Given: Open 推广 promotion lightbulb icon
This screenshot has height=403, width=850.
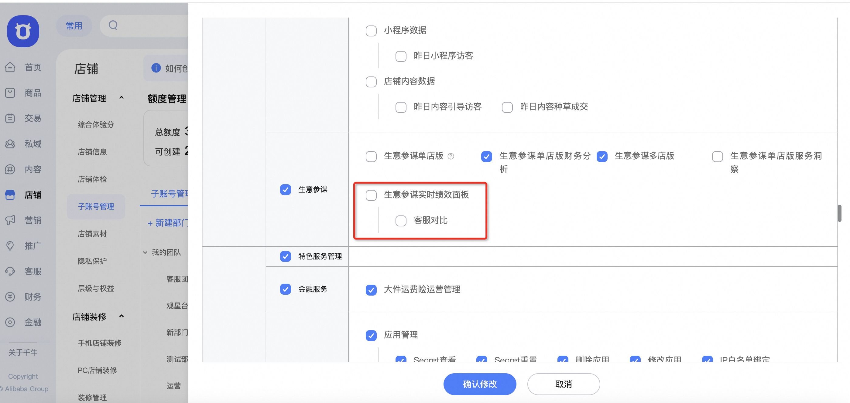Looking at the screenshot, I should click(10, 246).
